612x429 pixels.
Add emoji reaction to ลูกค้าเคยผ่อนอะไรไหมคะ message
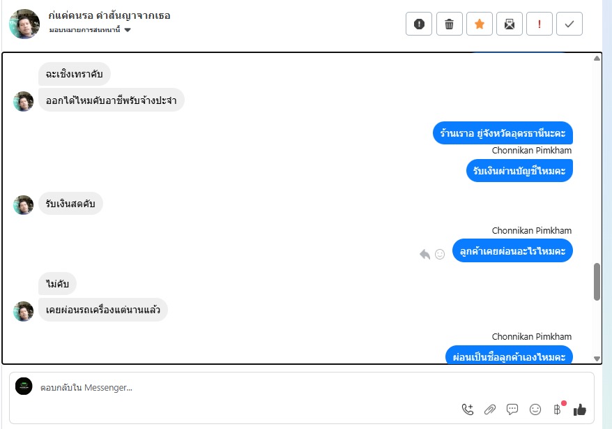tap(440, 255)
